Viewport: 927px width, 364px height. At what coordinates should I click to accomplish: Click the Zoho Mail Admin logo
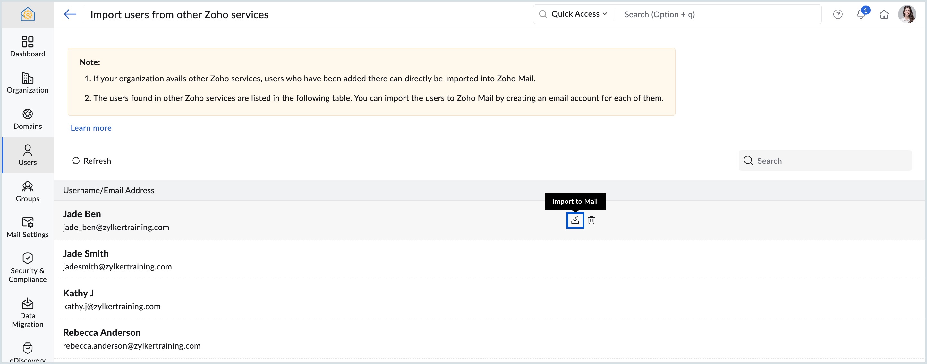(x=28, y=14)
